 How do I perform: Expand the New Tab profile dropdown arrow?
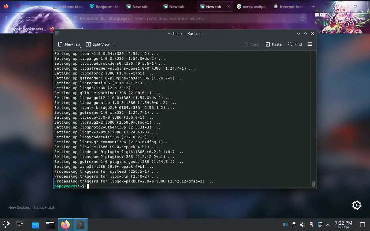(x=81, y=47)
